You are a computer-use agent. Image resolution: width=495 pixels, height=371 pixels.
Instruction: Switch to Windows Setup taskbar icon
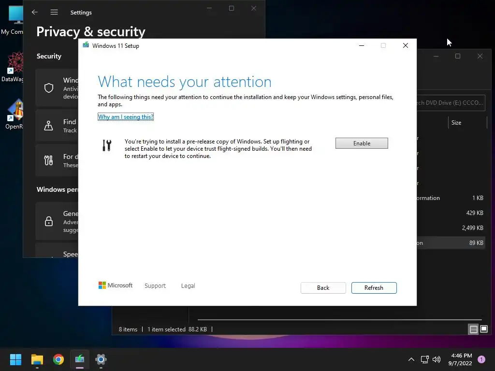click(x=80, y=359)
